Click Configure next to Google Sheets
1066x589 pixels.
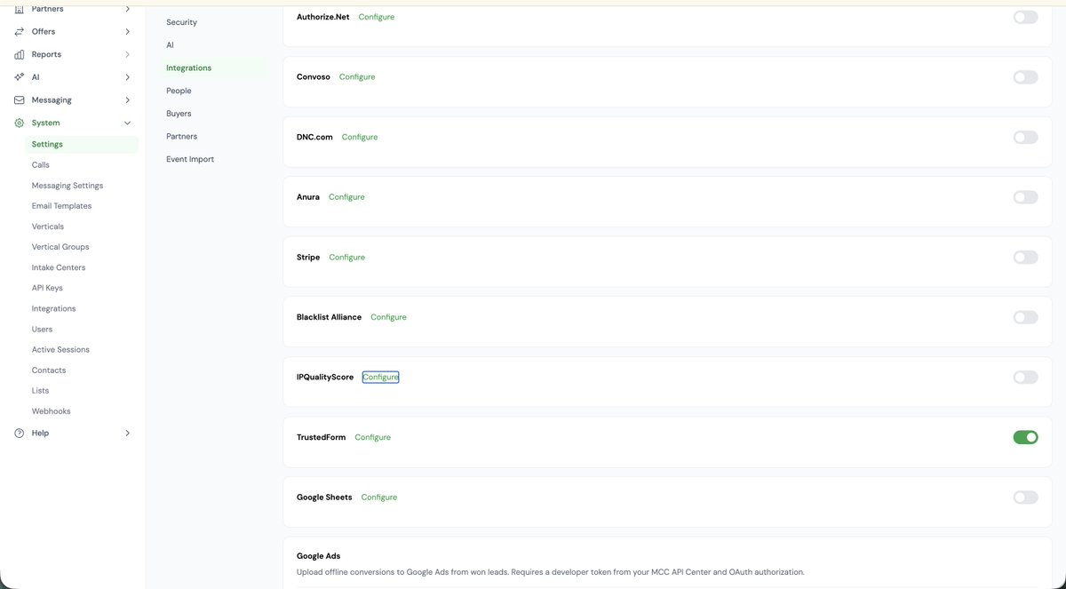pos(379,497)
